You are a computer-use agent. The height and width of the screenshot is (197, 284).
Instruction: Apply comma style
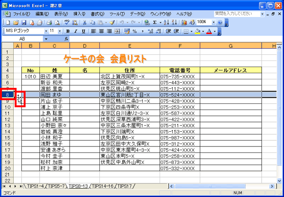coord(142,32)
